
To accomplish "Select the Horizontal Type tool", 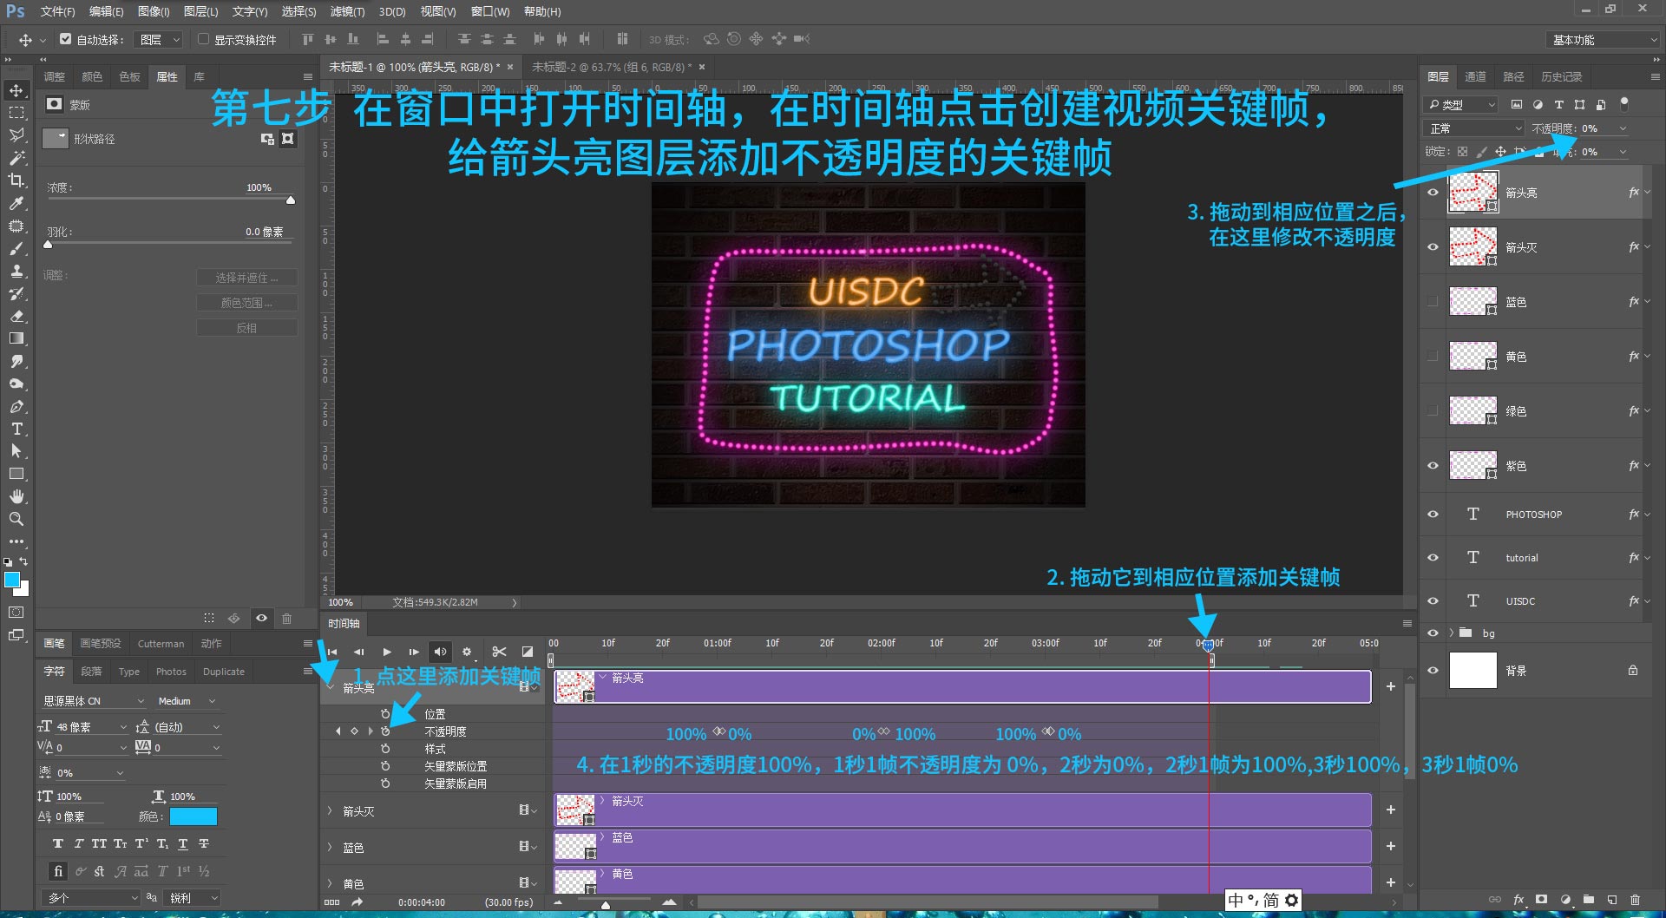I will (x=16, y=429).
